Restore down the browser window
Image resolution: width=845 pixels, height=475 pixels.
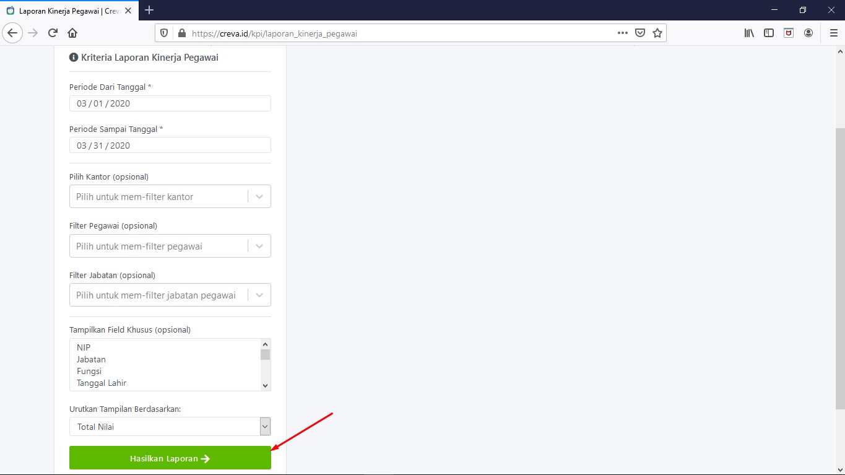[x=803, y=10]
